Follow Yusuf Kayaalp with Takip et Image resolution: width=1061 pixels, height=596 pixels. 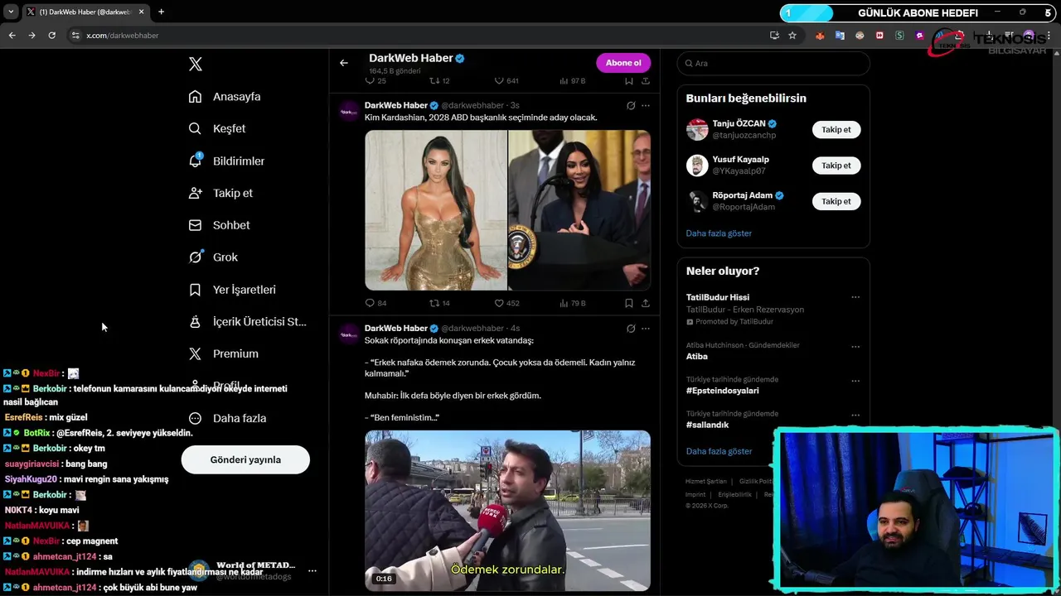point(836,166)
